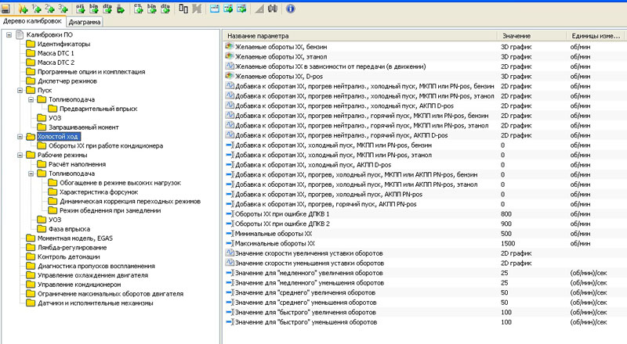The image size is (627, 344).
Task: Select the Дерево калибровок tab
Action: coord(31,23)
